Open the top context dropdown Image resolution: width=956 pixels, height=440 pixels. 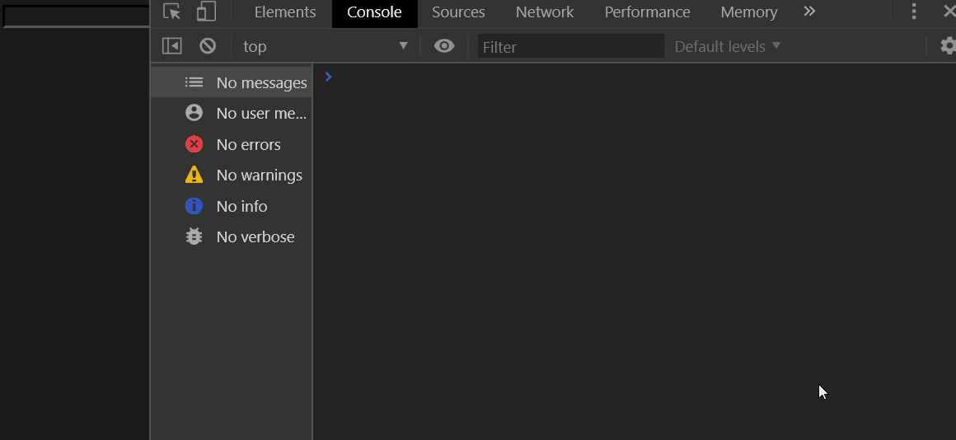(x=326, y=46)
